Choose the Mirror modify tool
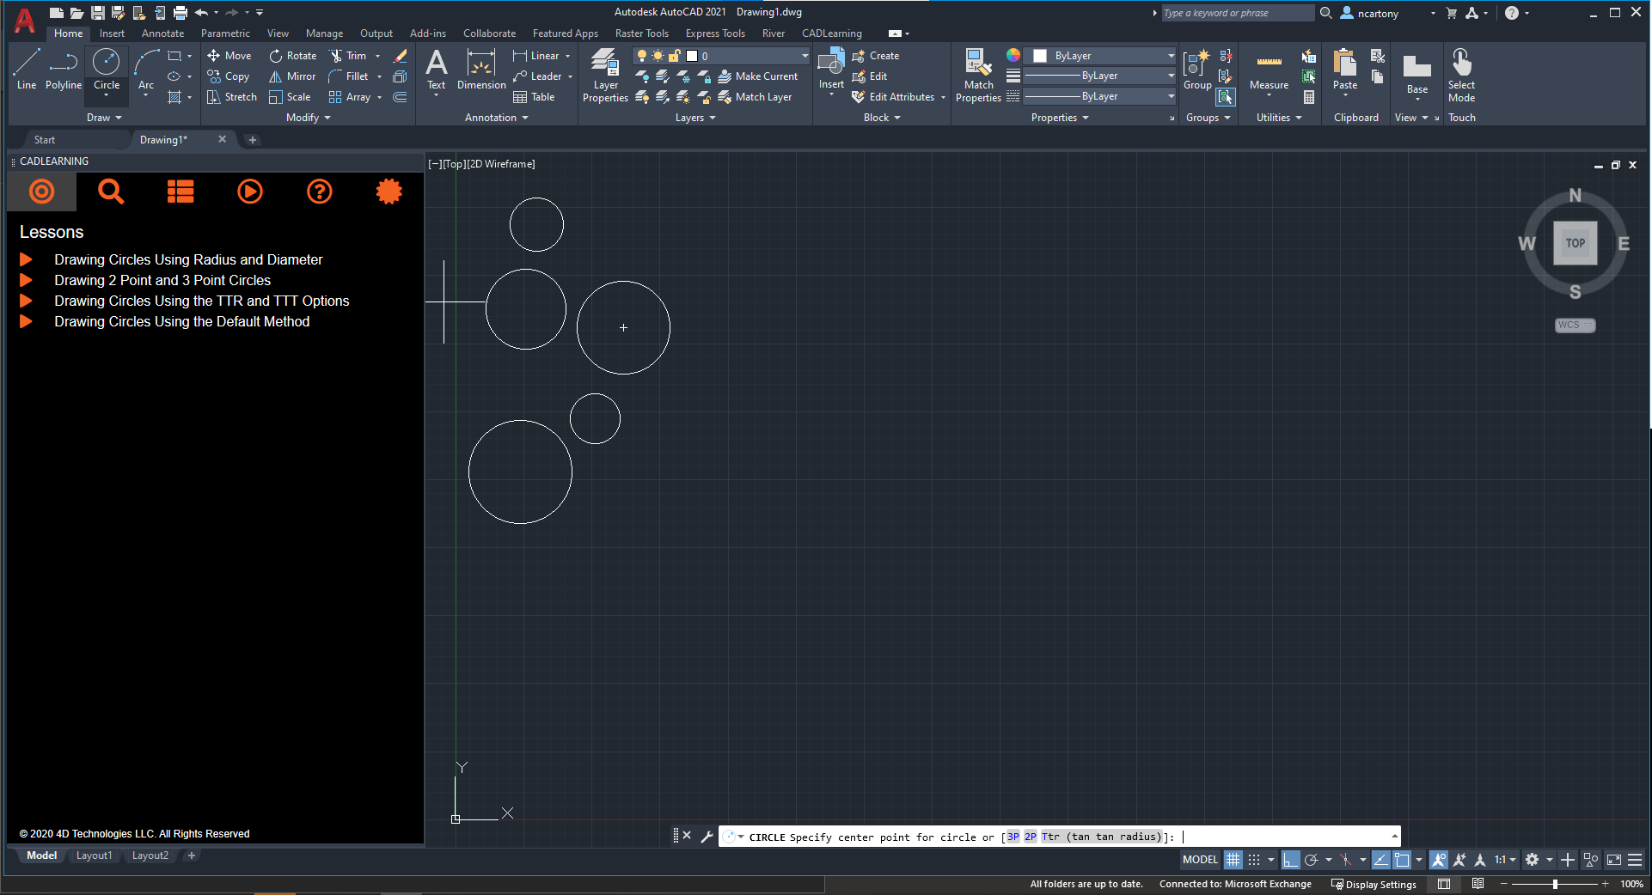The height and width of the screenshot is (895, 1652). (x=292, y=76)
